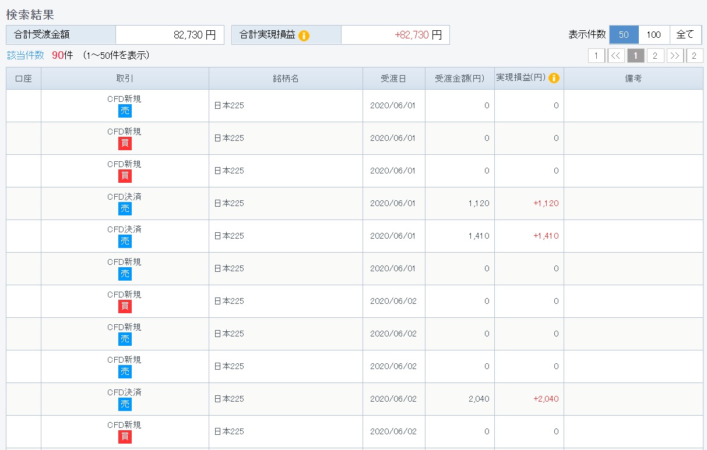Click blue 売 badge in the +2,040 row

point(125,404)
